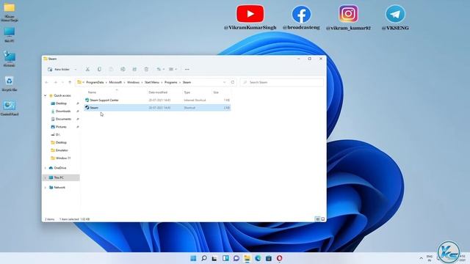Click Microsoft in the address breadcrumb
Image resolution: width=470 pixels, height=264 pixels.
[x=115, y=82]
